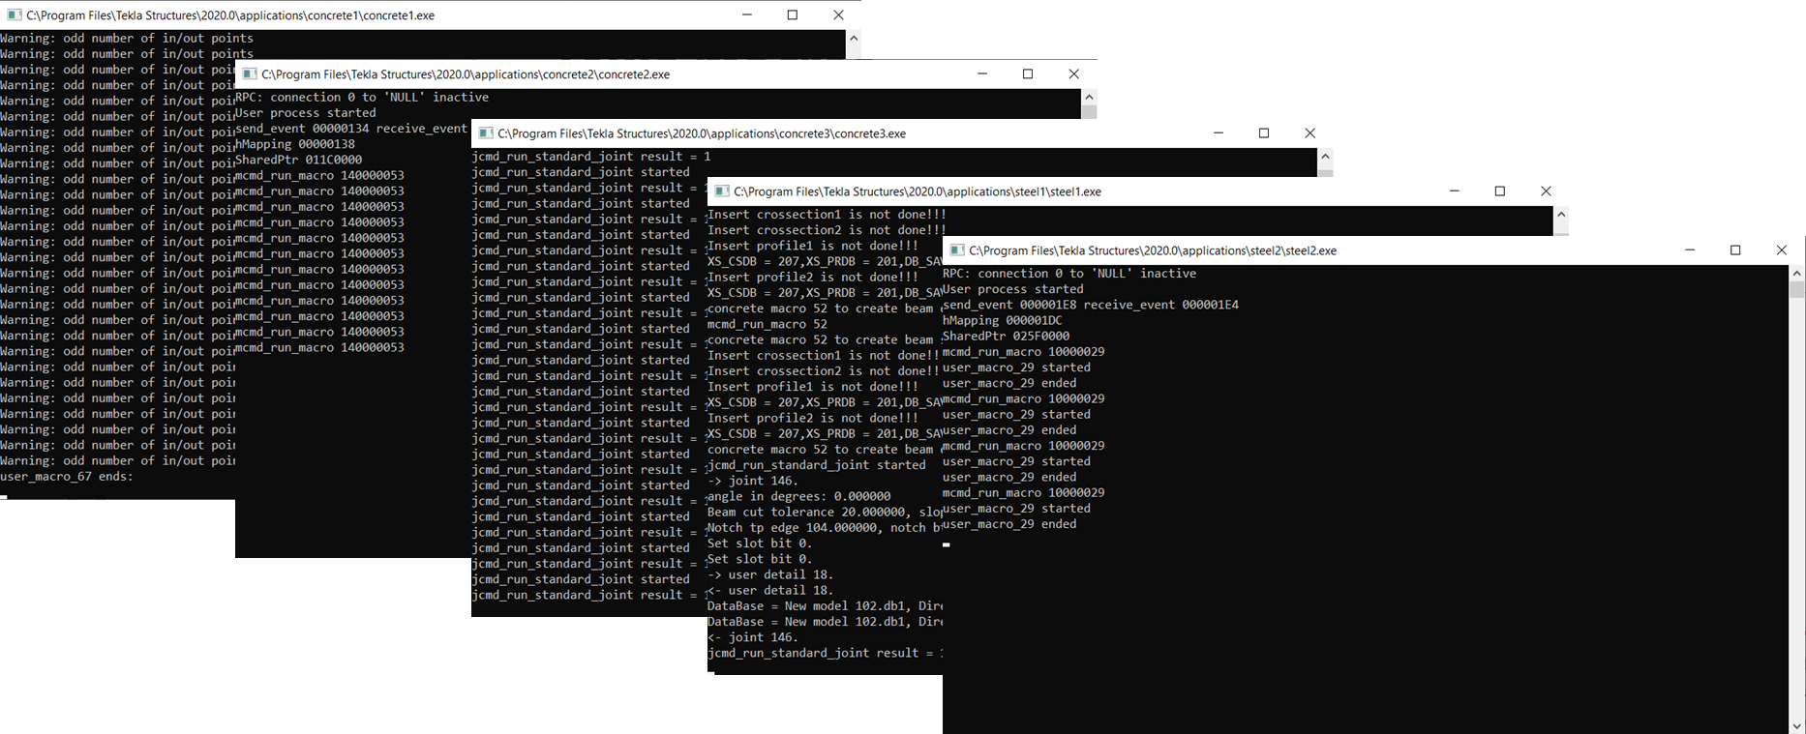This screenshot has width=1806, height=734.
Task: Click scroll-up arrow in concrete2.exe window
Action: click(x=1089, y=97)
